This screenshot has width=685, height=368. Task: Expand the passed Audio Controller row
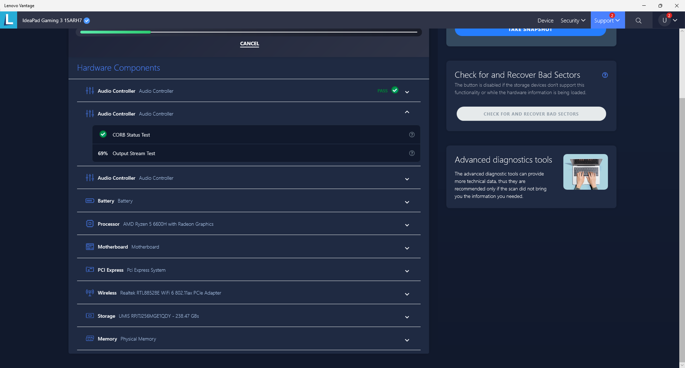[407, 92]
